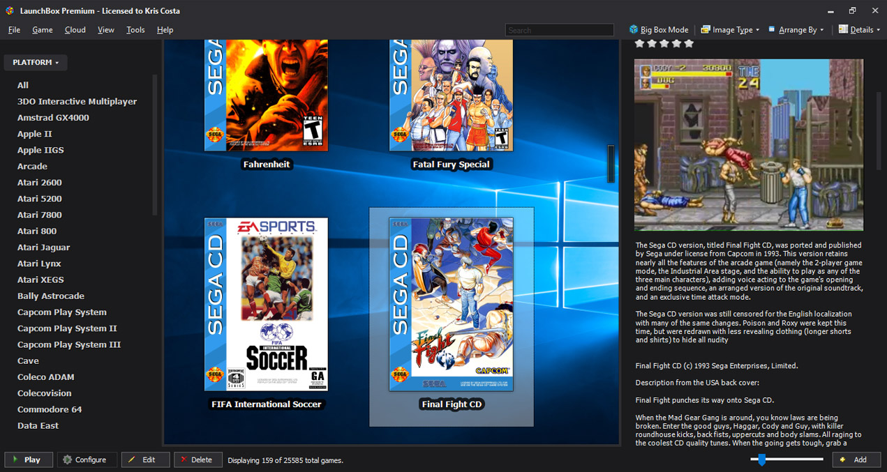Select the FIFA International Soccer box art
Screen dimensions: 887x472
[x=266, y=305]
